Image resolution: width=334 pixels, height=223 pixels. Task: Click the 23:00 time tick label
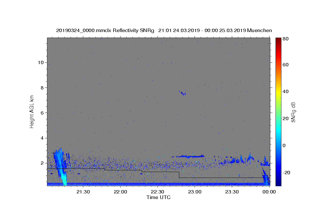point(195,192)
